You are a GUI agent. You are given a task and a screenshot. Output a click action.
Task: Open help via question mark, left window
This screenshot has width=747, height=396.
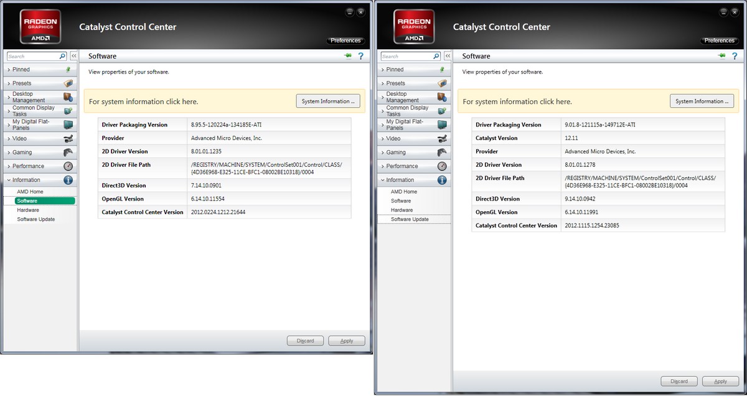pos(360,56)
